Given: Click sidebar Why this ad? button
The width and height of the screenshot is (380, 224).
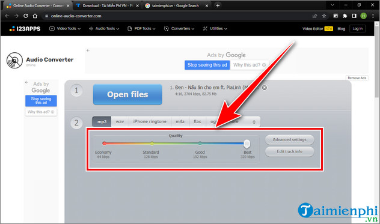Looking at the screenshot, I should coord(41,112).
